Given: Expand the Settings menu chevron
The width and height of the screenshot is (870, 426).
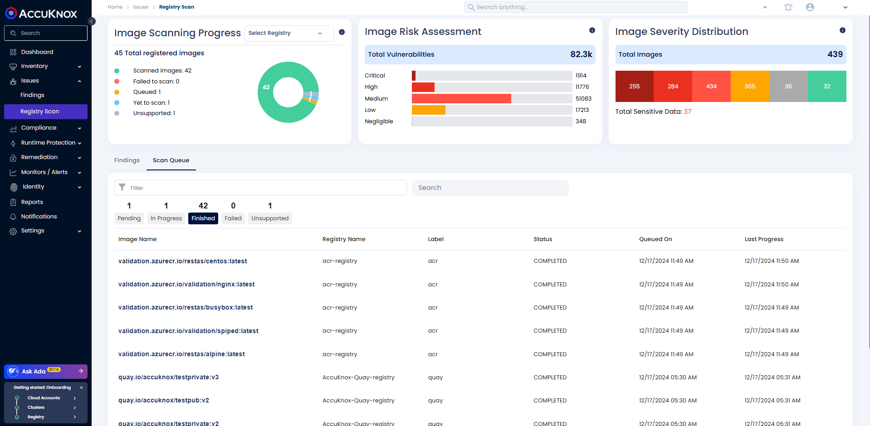Looking at the screenshot, I should click(79, 231).
